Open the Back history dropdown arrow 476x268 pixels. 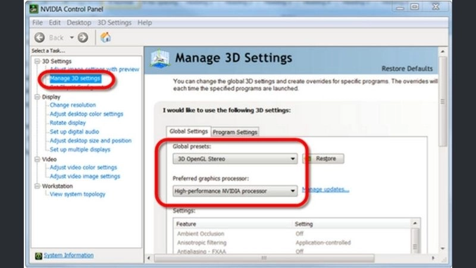pyautogui.click(x=71, y=38)
